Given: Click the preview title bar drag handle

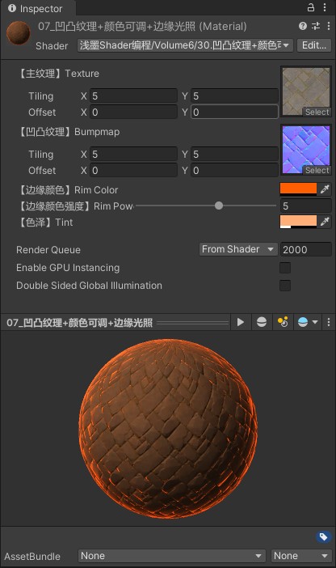Looking at the screenshot, I should 193,322.
